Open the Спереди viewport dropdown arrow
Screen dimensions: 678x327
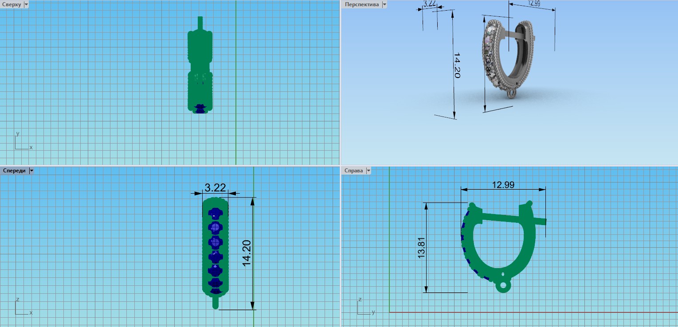(31, 171)
